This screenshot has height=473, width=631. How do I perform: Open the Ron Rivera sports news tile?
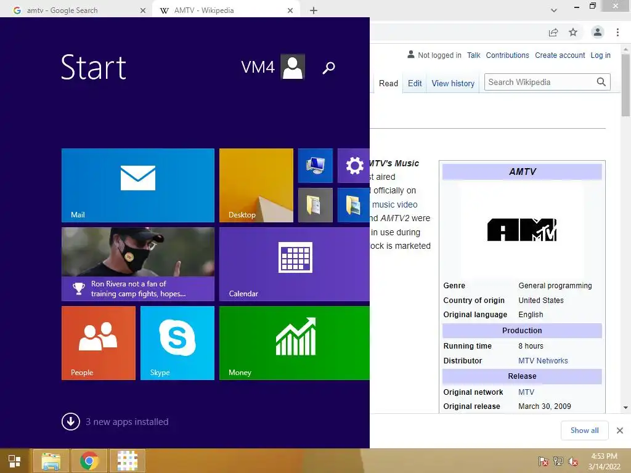click(137, 264)
